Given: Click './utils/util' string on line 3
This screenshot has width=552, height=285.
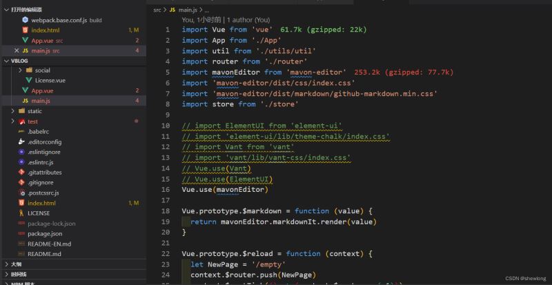Looking at the screenshot, I should coord(285,51).
